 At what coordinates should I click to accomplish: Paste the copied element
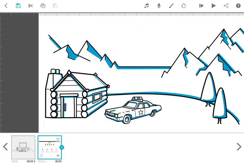(x=55, y=6)
